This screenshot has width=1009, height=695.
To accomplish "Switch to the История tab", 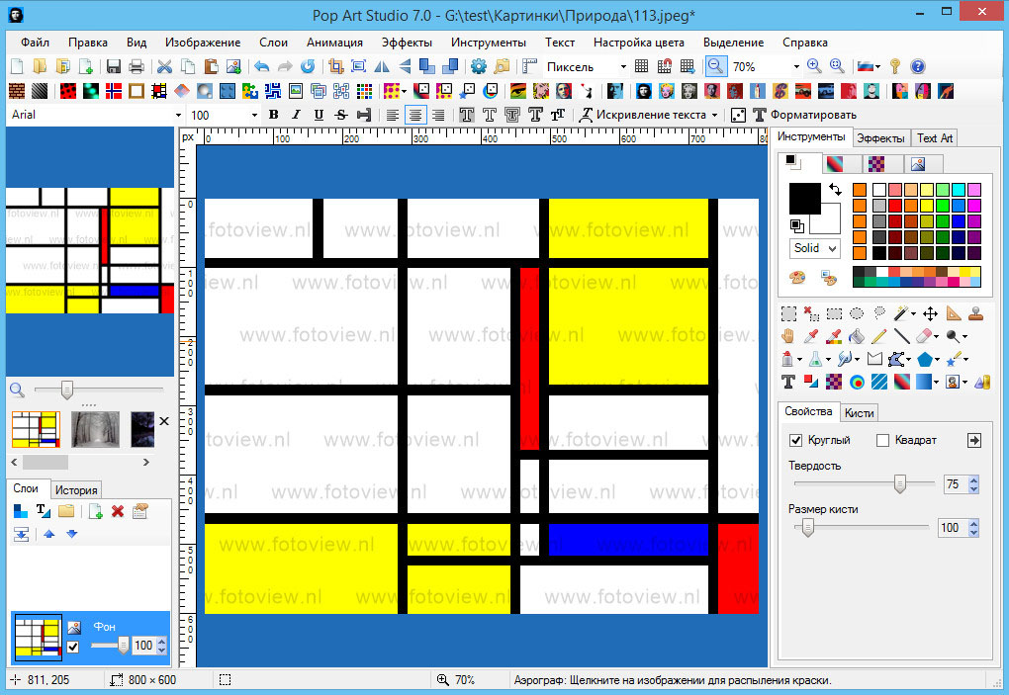I will pos(76,490).
